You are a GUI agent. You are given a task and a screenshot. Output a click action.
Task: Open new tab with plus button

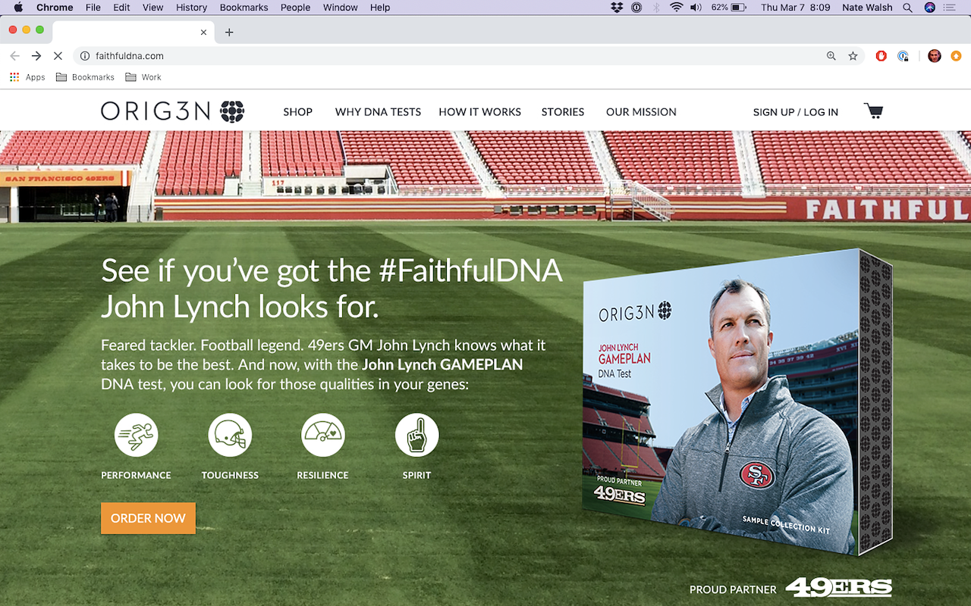point(229,32)
